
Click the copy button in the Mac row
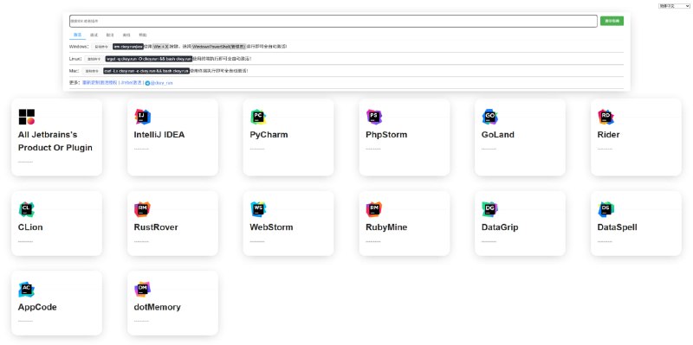coord(92,71)
